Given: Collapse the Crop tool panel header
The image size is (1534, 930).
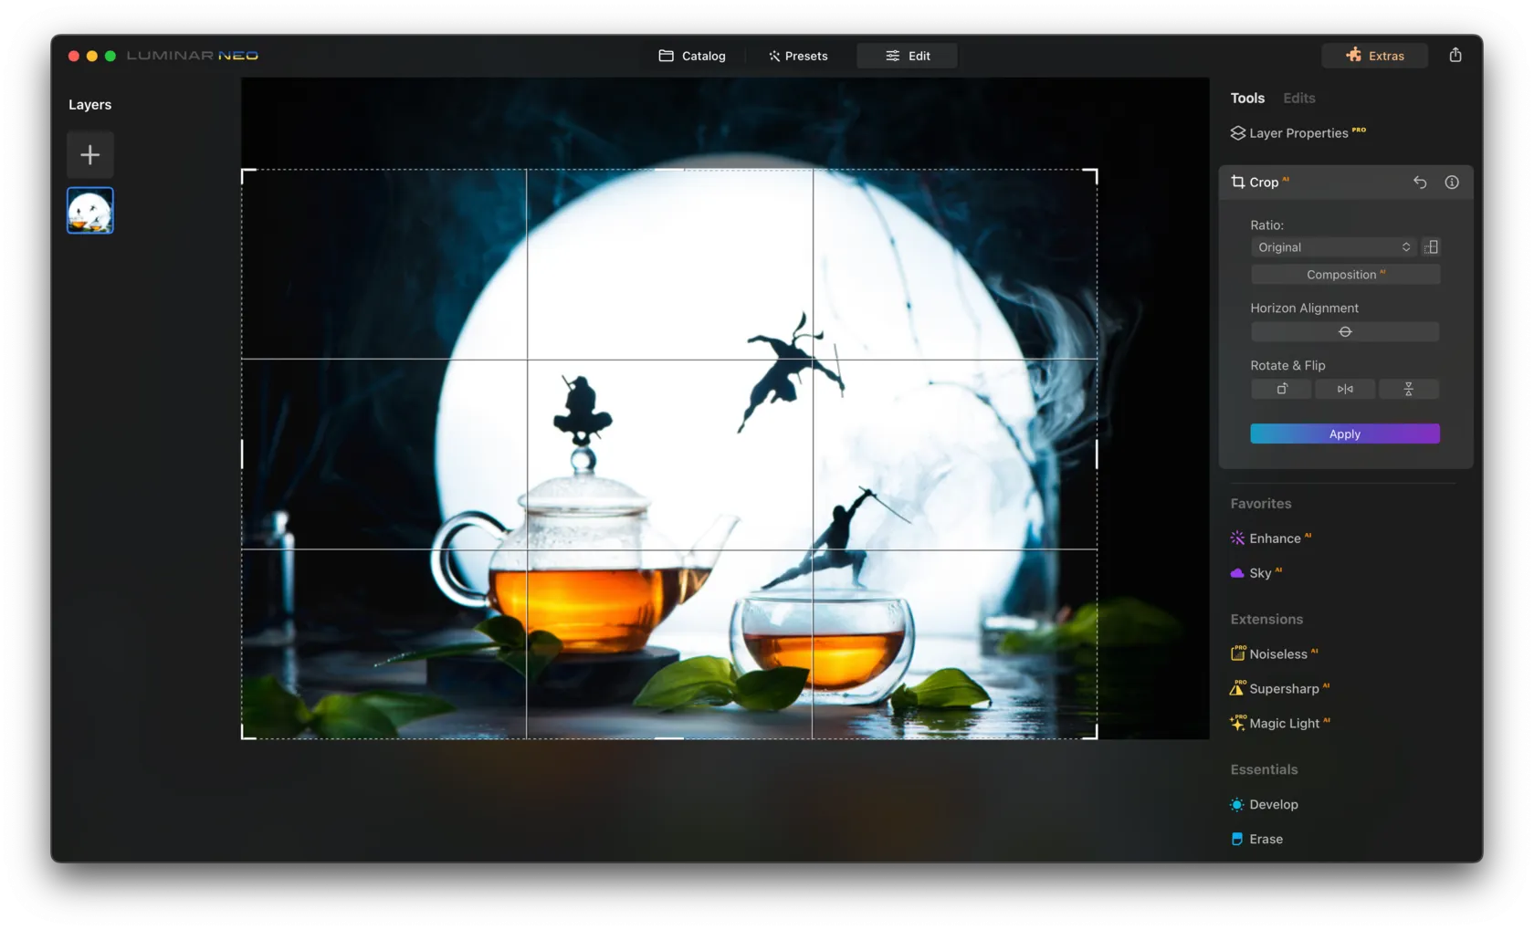Looking at the screenshot, I should (x=1264, y=183).
